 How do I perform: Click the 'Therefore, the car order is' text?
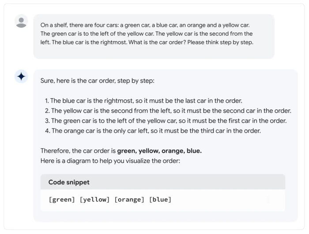click(x=78, y=151)
